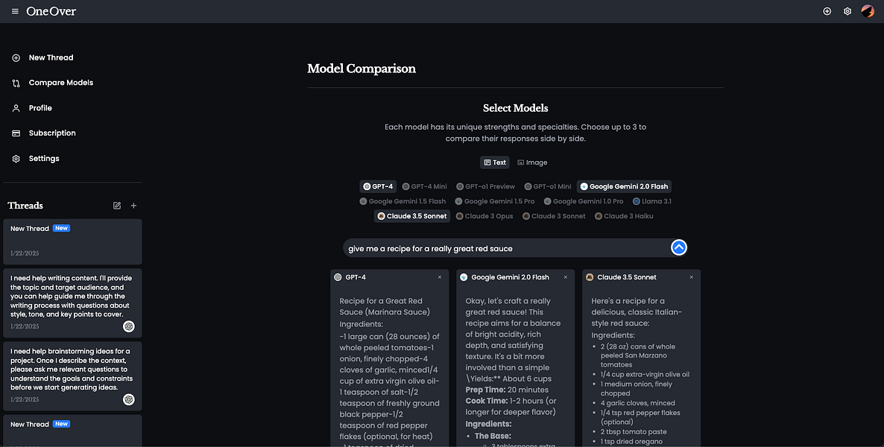Click the Select Models heading

click(x=515, y=108)
